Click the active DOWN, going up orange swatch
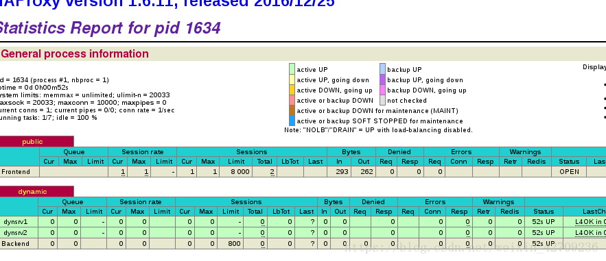606x261 pixels. [292, 90]
